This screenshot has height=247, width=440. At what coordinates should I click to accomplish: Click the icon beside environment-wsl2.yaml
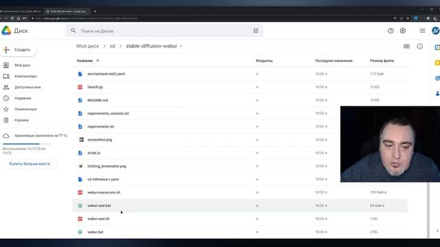80,74
